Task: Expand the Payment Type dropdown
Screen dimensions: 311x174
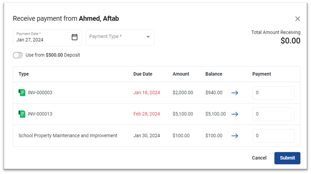Action: tap(120, 37)
